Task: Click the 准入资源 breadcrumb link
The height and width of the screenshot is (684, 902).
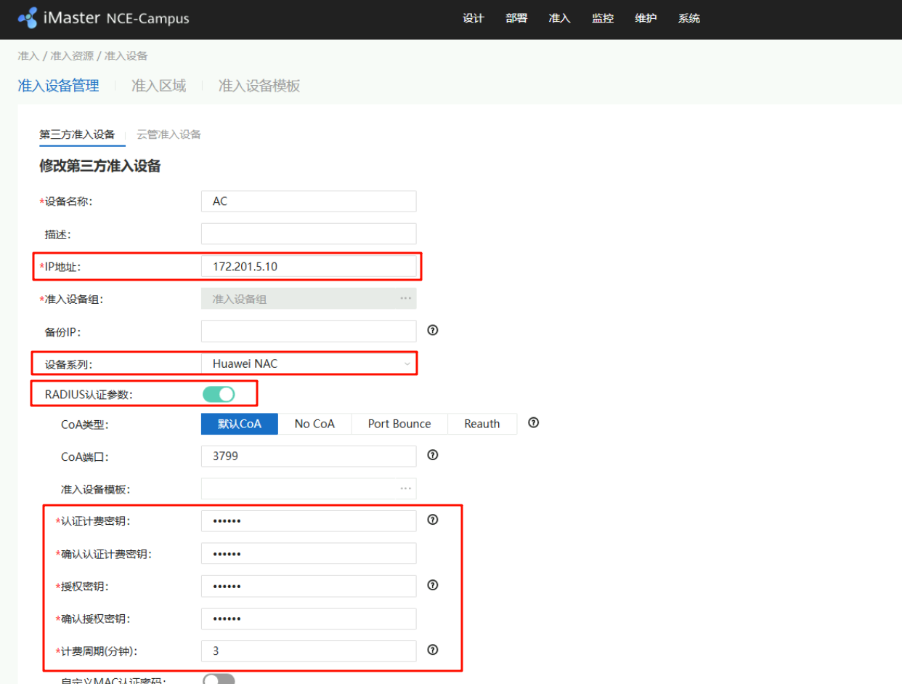Action: point(71,56)
